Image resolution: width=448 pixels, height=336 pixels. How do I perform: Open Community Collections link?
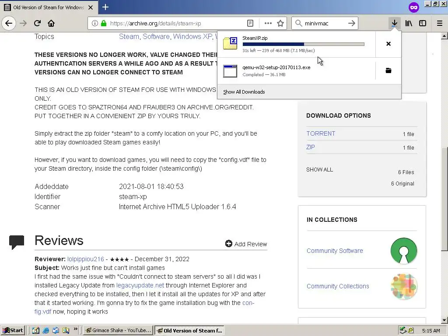(x=338, y=286)
